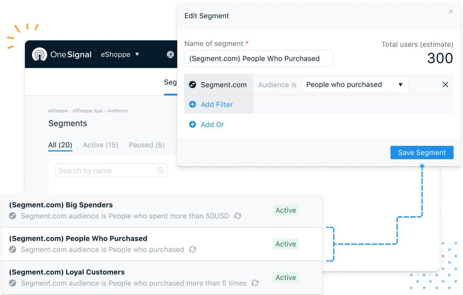Switch to the Active (15) tab

pos(100,145)
